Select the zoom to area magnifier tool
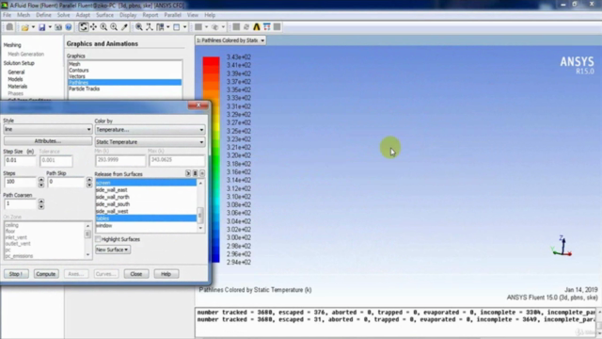This screenshot has height=339, width=602. tap(114, 27)
